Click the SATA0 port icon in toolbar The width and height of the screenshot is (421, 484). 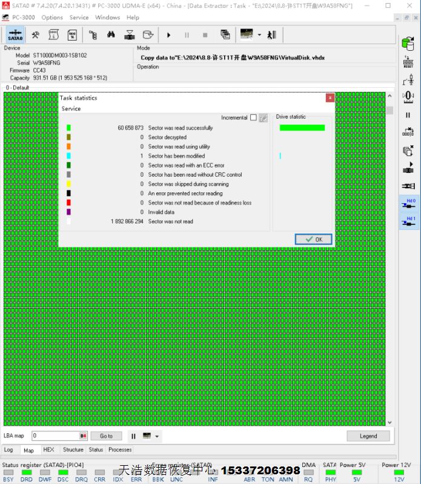coord(15,35)
